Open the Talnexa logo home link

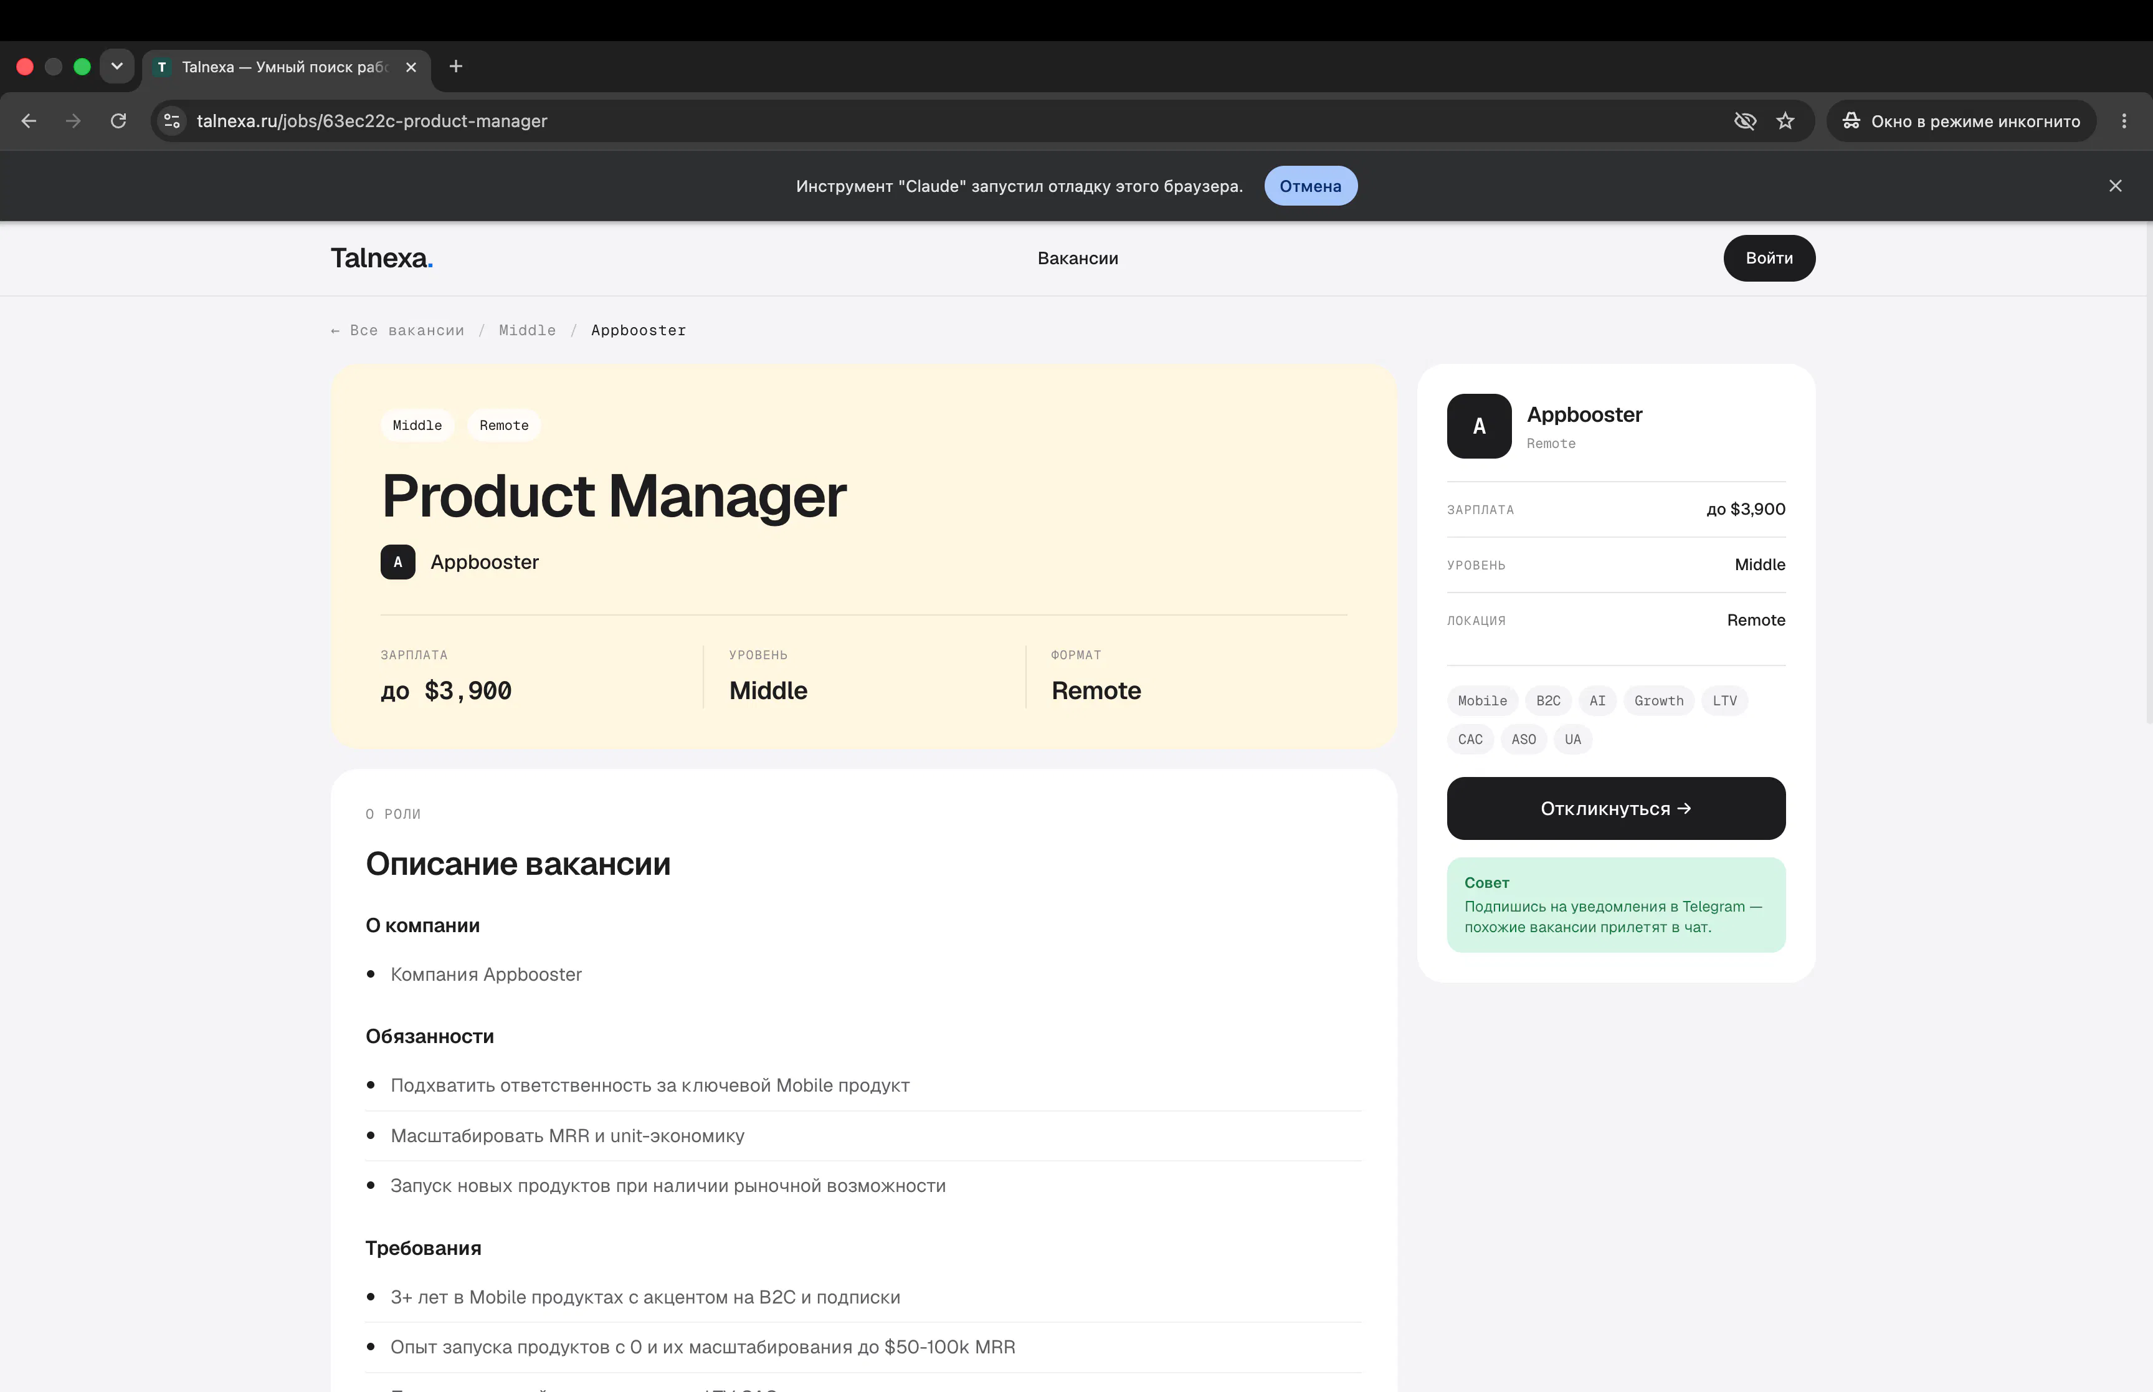382,259
